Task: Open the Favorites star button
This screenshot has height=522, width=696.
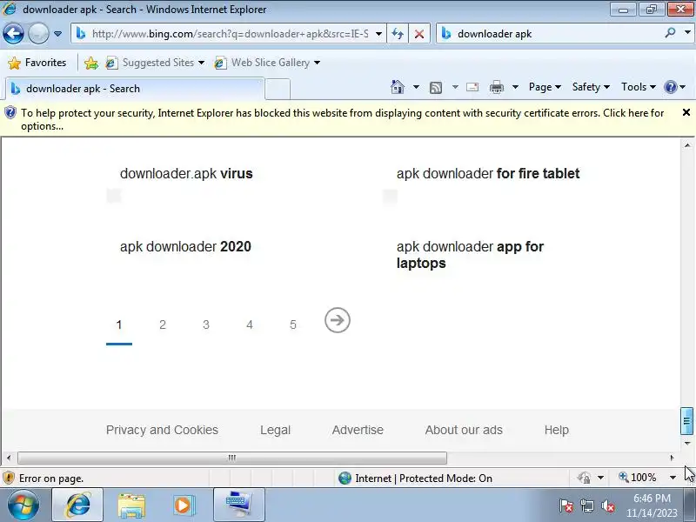Action: (x=37, y=63)
